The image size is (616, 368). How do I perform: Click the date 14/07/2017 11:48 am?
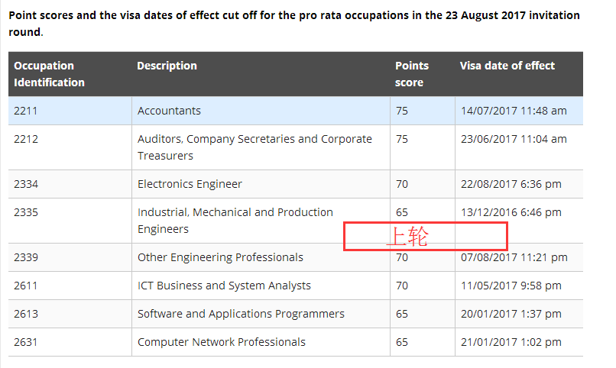pos(514,111)
